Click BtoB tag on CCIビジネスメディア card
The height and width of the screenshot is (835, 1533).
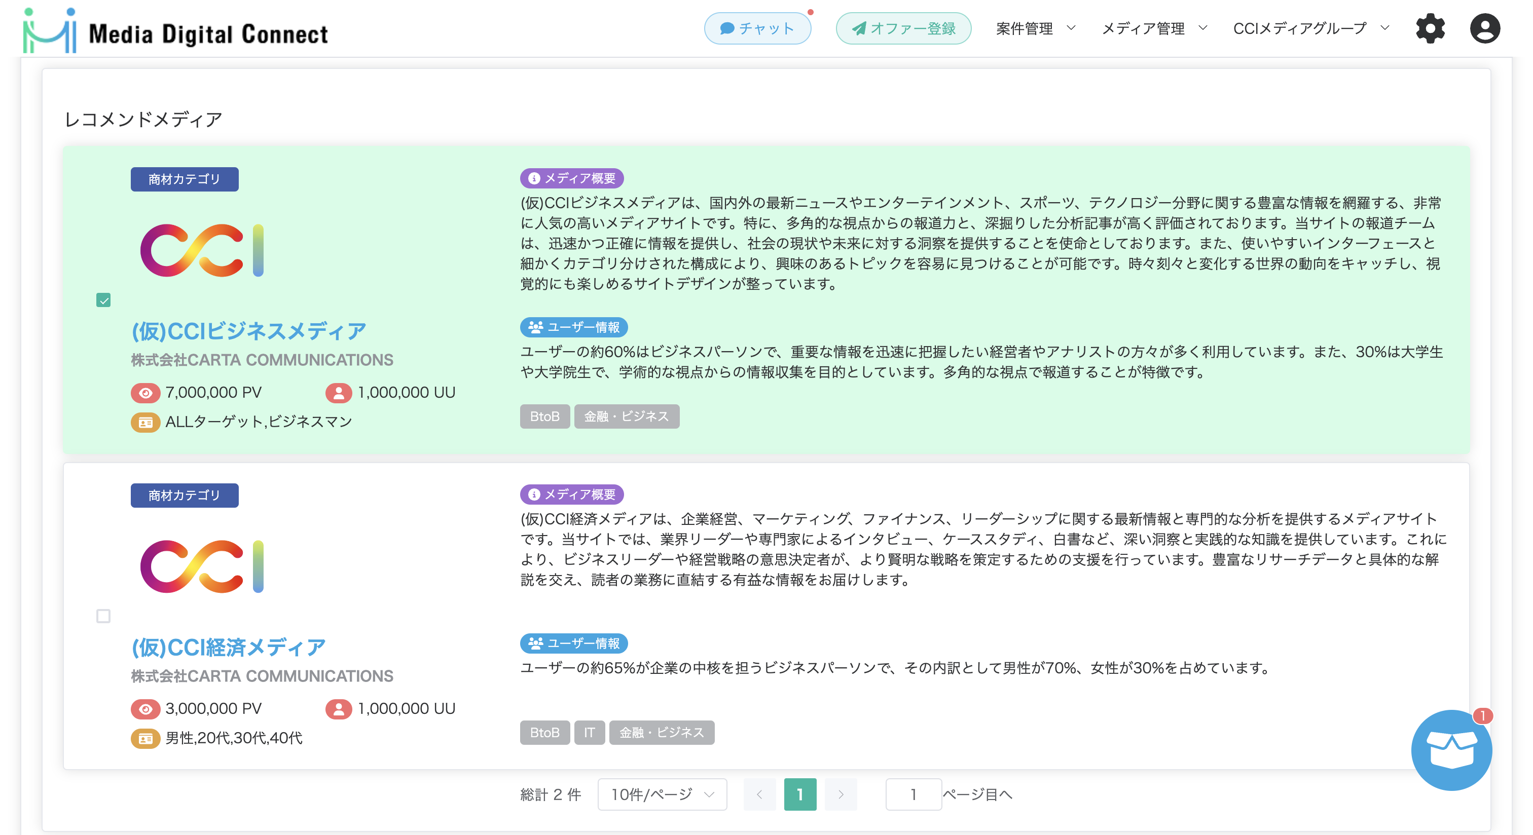tap(545, 416)
